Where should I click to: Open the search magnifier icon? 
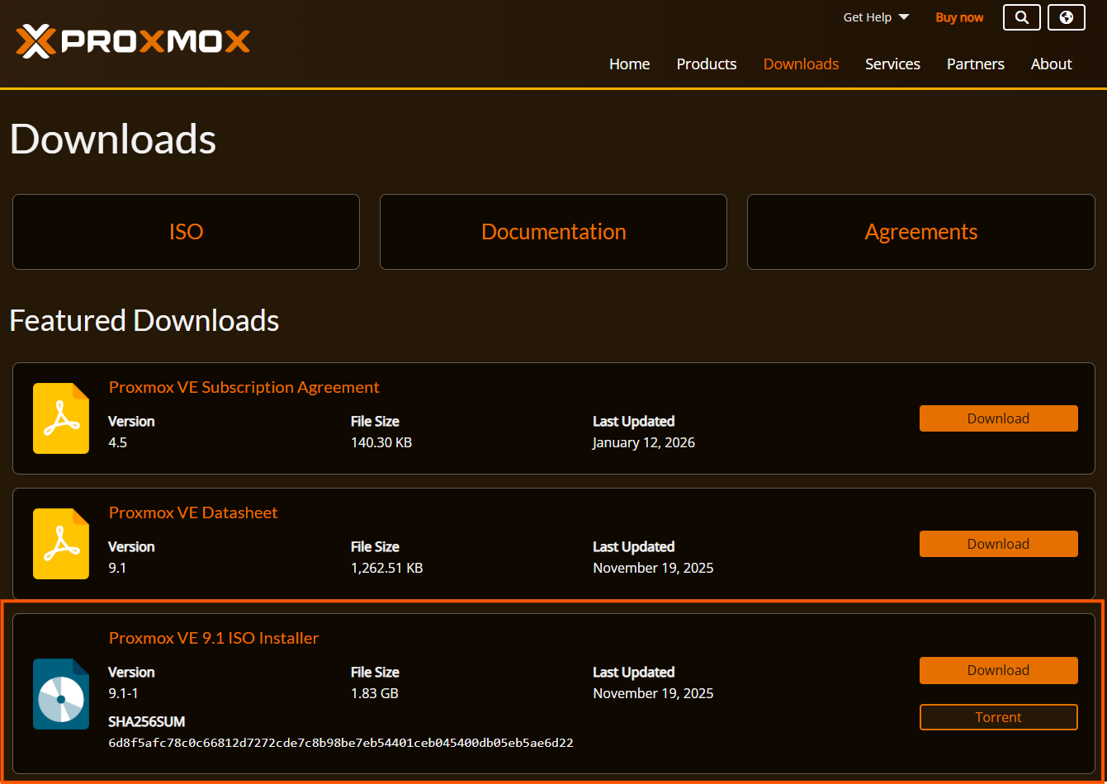pos(1022,17)
